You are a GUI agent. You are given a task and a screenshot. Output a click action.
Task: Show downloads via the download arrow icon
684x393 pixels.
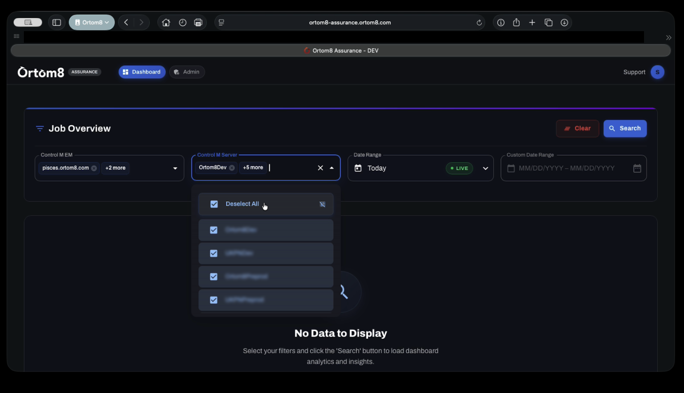pos(564,22)
